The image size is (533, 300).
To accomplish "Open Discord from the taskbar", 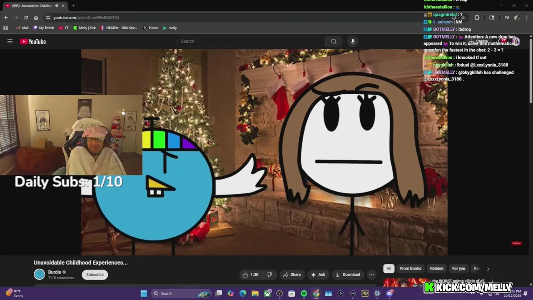I will point(389,293).
